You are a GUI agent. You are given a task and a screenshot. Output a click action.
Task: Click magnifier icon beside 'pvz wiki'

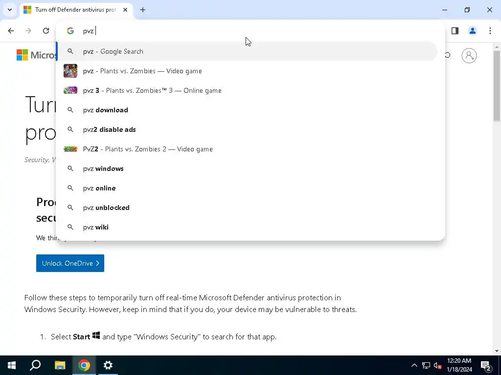[x=70, y=227]
